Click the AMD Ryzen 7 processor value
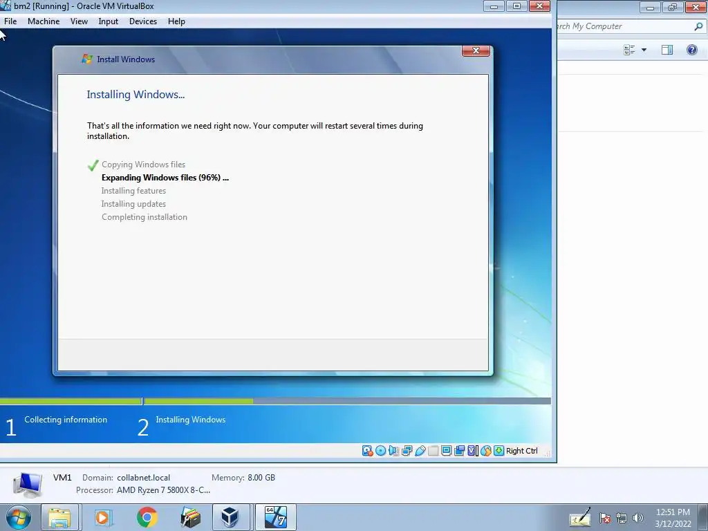 163,490
